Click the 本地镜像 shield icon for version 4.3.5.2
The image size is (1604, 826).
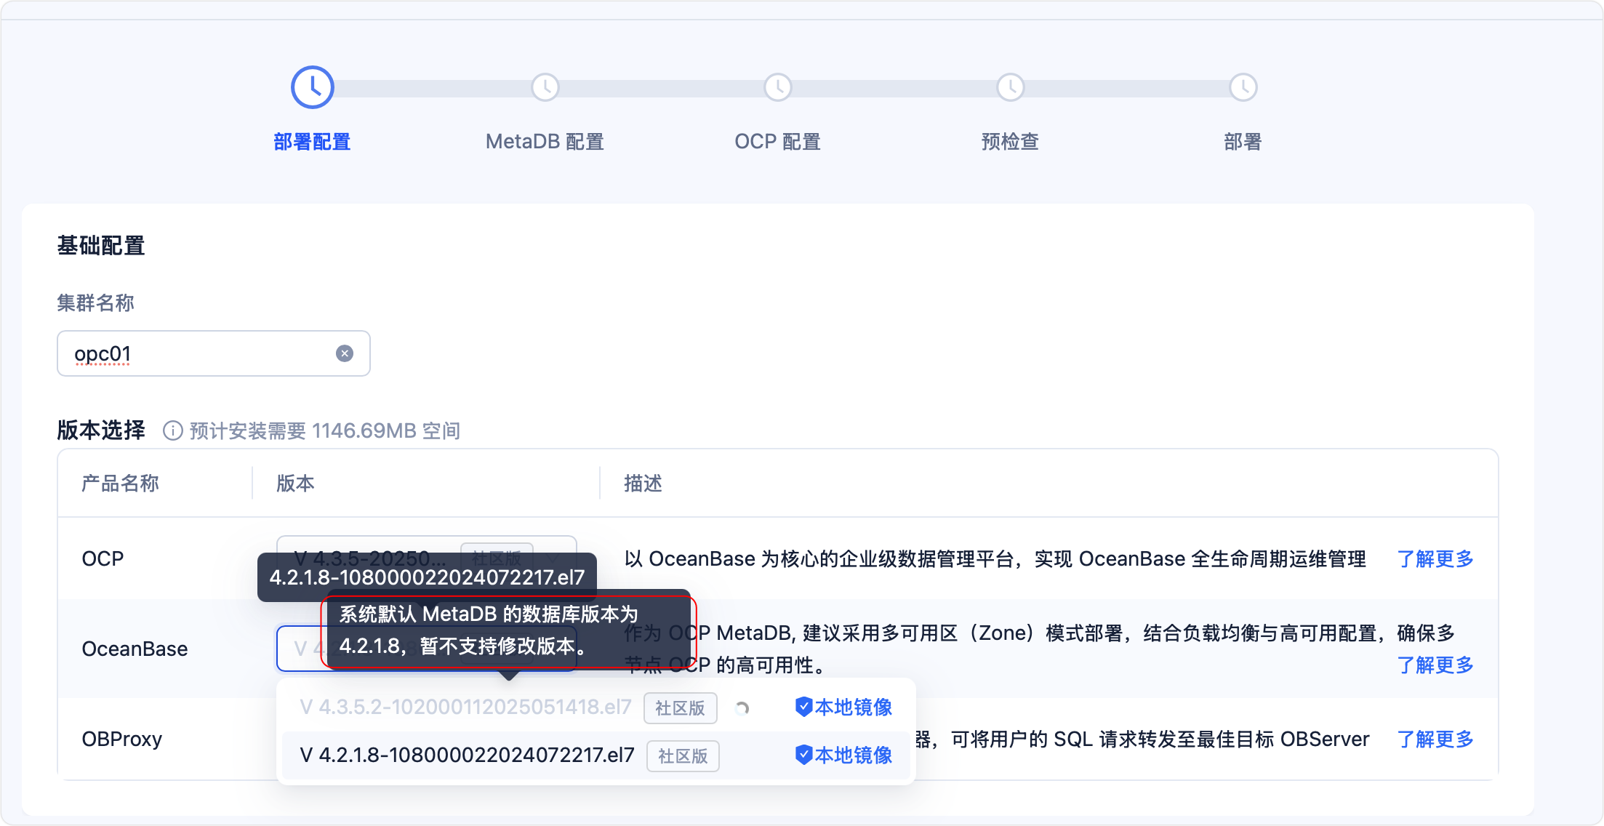pyautogui.click(x=803, y=707)
